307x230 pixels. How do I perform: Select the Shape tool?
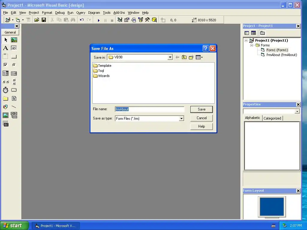(6, 107)
